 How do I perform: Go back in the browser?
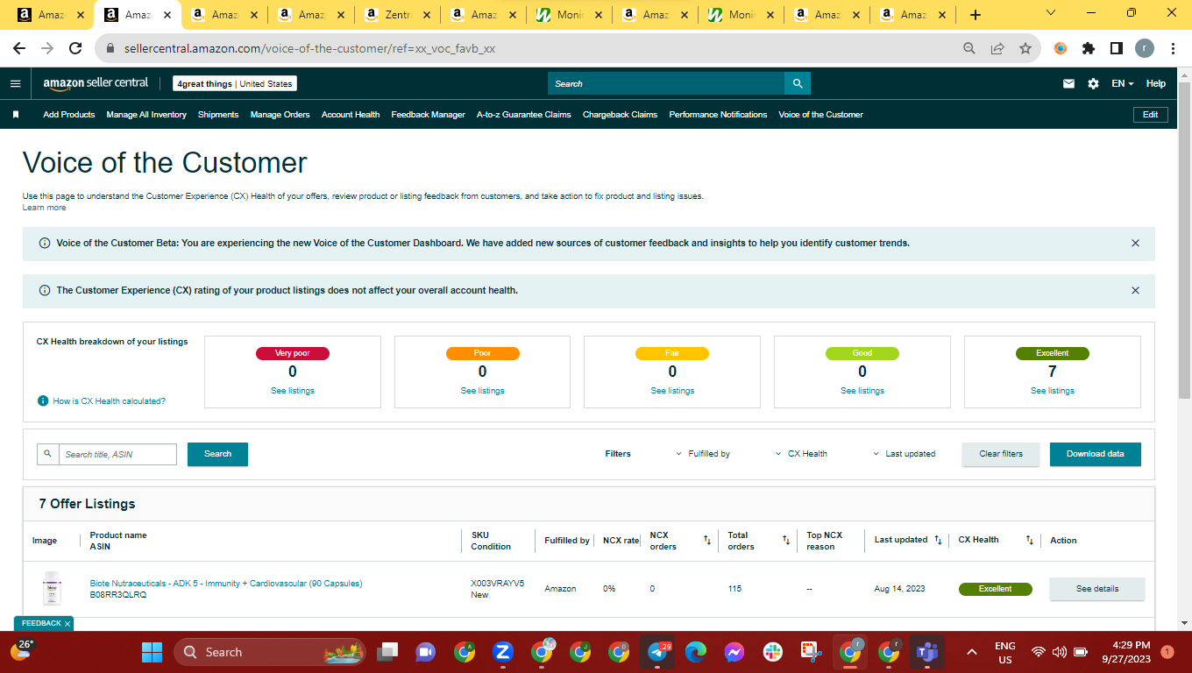[x=19, y=49]
